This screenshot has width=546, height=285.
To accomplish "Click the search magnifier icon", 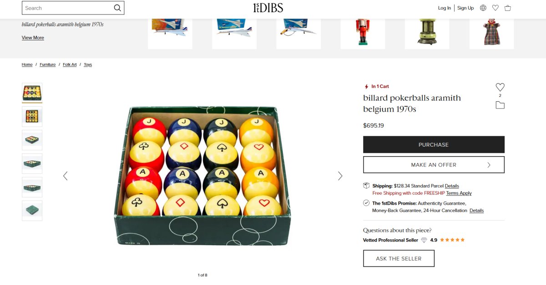I will pyautogui.click(x=117, y=8).
